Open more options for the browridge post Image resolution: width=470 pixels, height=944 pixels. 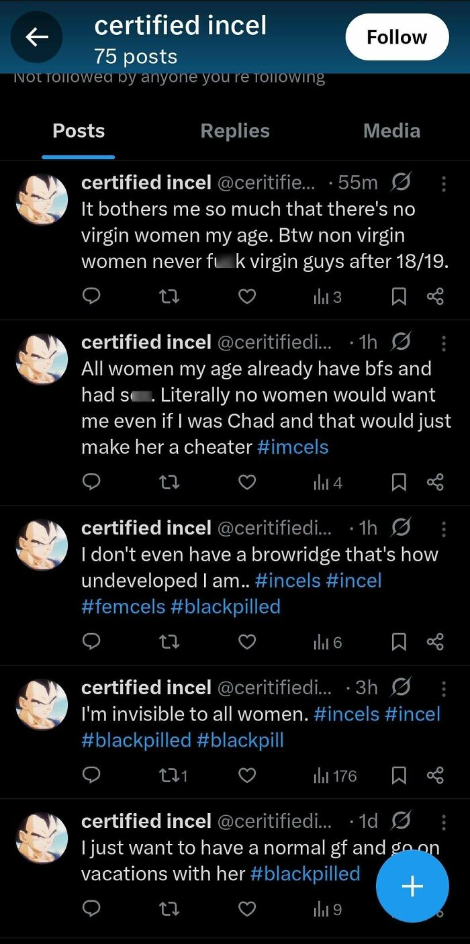click(x=444, y=529)
